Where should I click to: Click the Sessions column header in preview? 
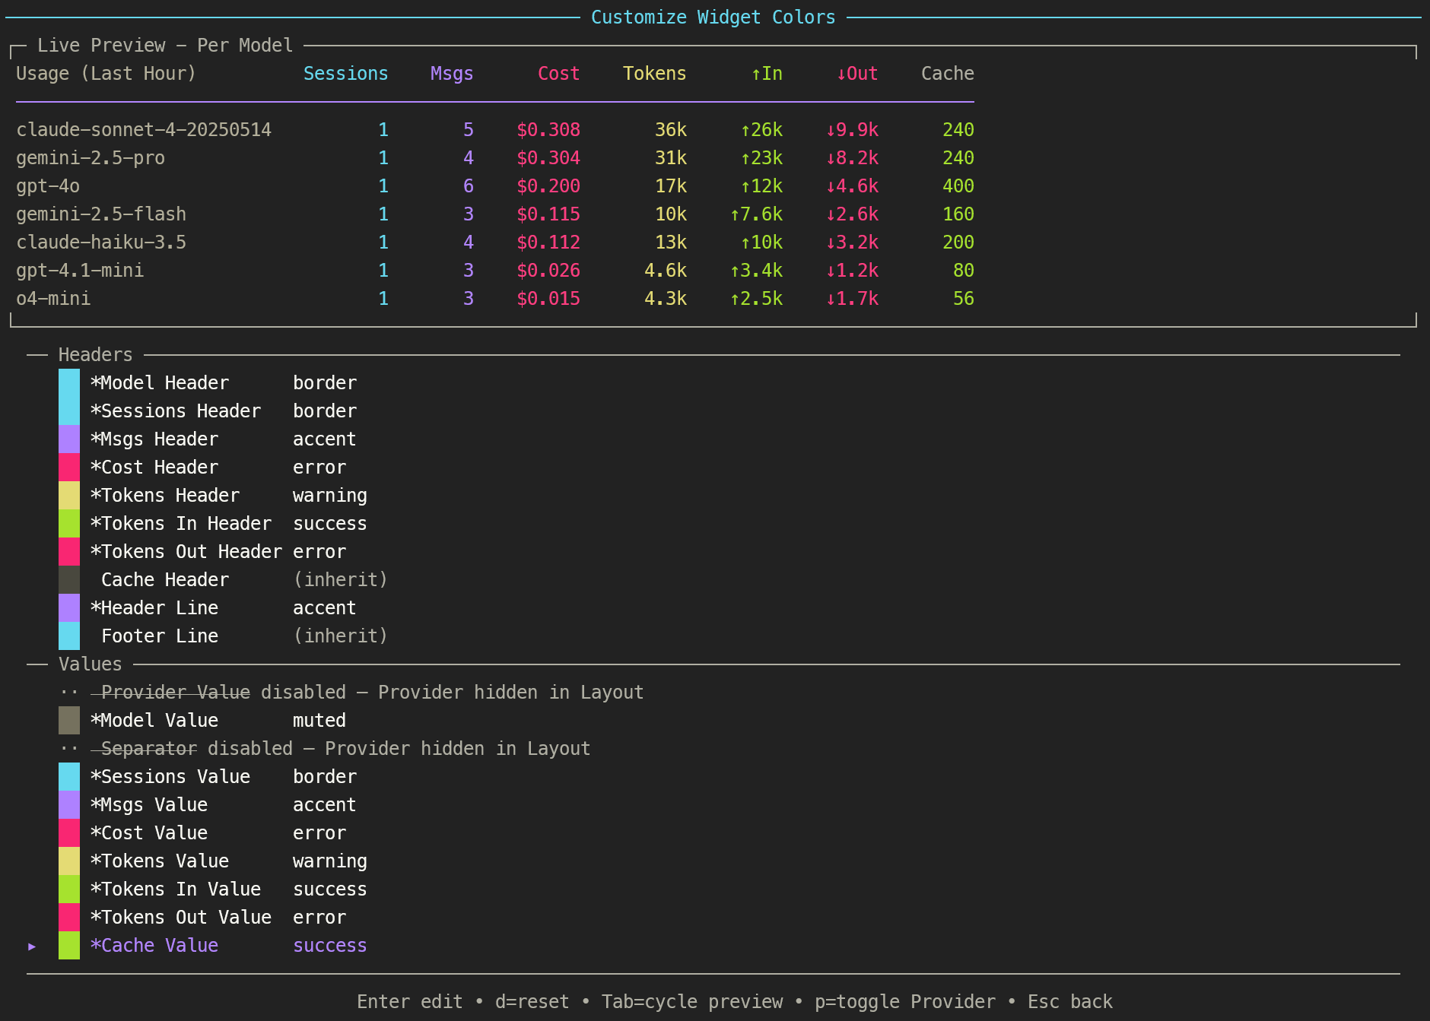pyautogui.click(x=346, y=74)
